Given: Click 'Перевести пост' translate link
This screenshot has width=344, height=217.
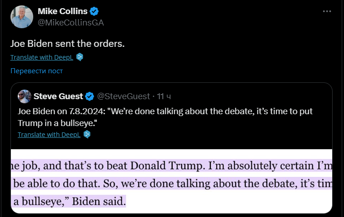Looking at the screenshot, I should pos(36,71).
